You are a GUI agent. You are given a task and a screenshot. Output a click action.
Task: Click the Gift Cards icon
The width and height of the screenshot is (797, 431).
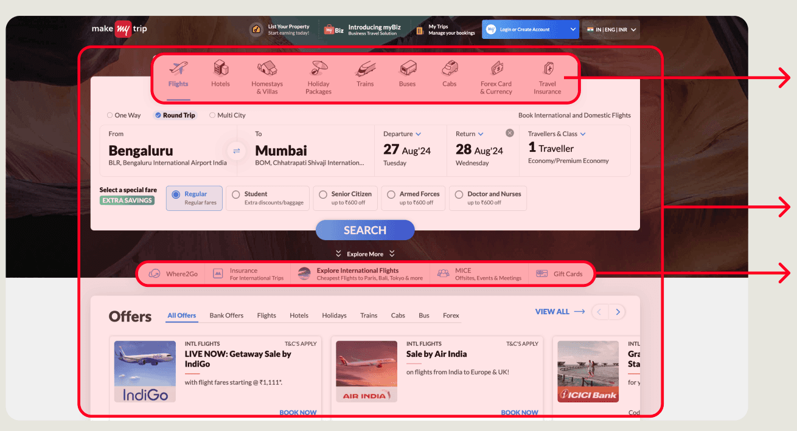click(542, 274)
